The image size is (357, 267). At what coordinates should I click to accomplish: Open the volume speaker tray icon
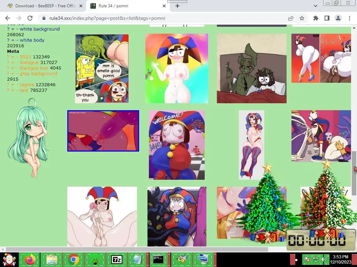pos(323,259)
